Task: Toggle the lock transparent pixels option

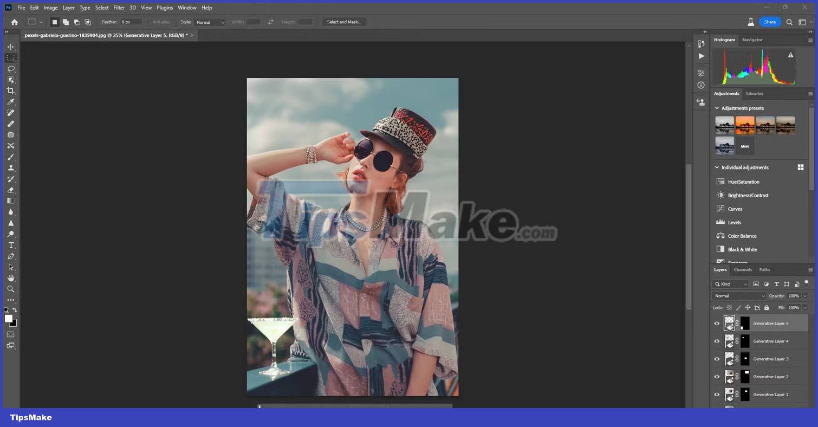Action: (x=730, y=307)
